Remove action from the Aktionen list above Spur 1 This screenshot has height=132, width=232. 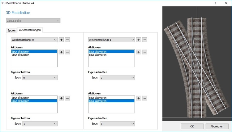67,98
